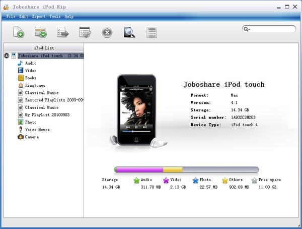The height and width of the screenshot is (229, 302).
Task: Click the list view toolbar icon
Action: (152, 32)
